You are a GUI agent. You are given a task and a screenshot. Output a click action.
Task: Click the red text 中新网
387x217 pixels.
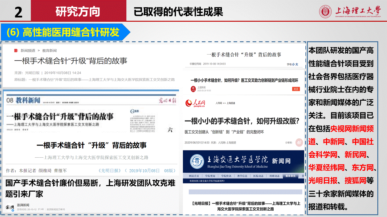(x=334, y=142)
